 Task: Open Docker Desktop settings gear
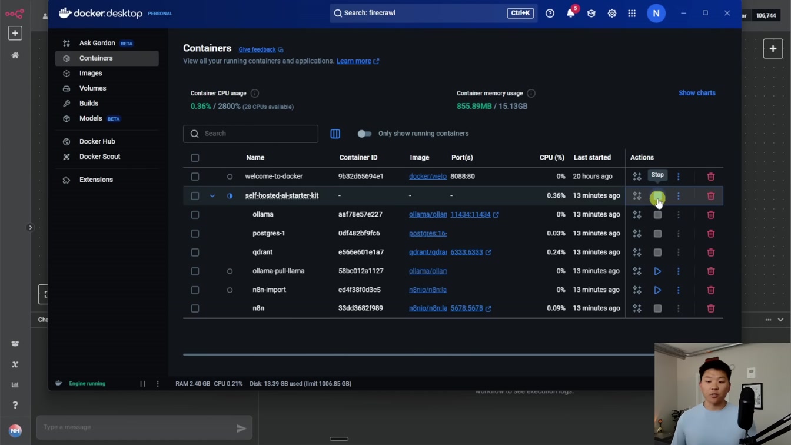point(611,13)
